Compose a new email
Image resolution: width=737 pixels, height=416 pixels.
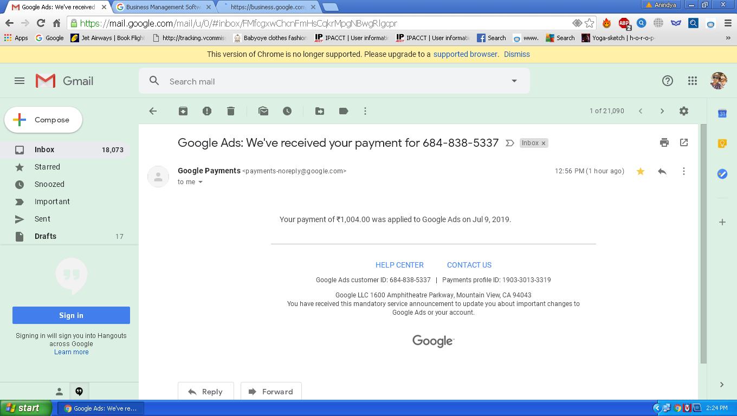tap(43, 120)
